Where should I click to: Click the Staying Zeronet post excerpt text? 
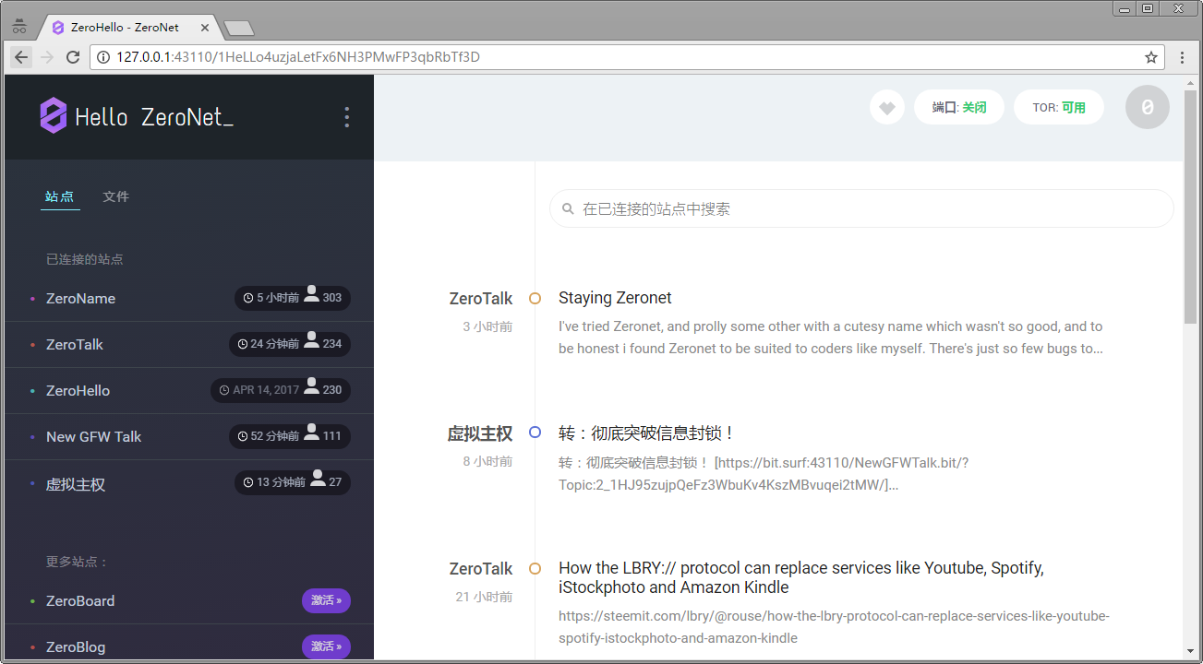coord(831,338)
